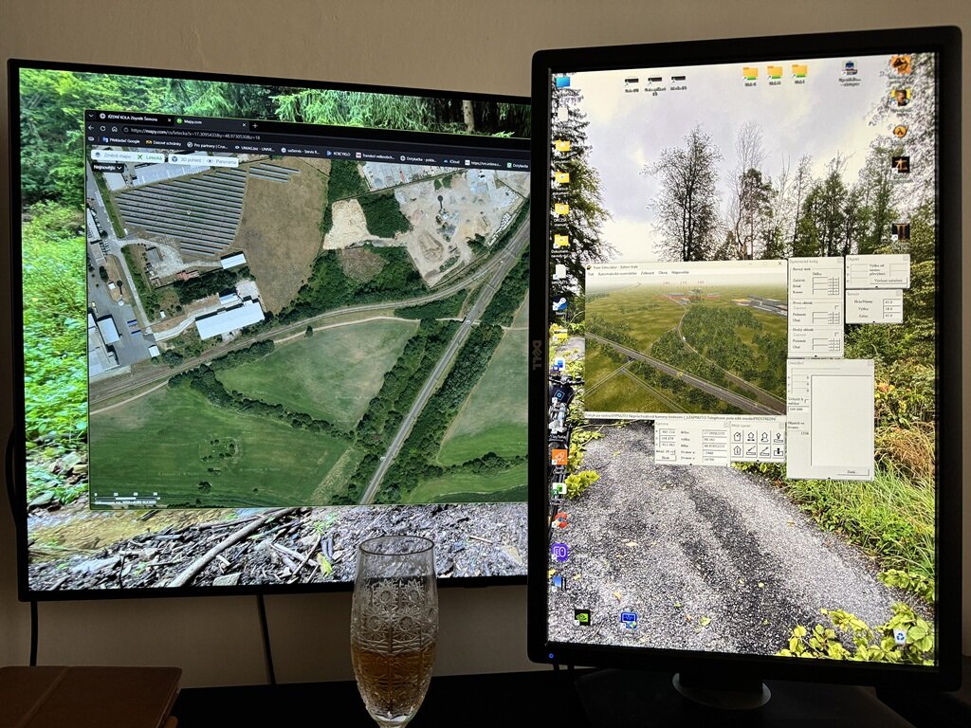Select the last tool in the top palette row
The height and width of the screenshot is (728, 971).
tap(779, 438)
